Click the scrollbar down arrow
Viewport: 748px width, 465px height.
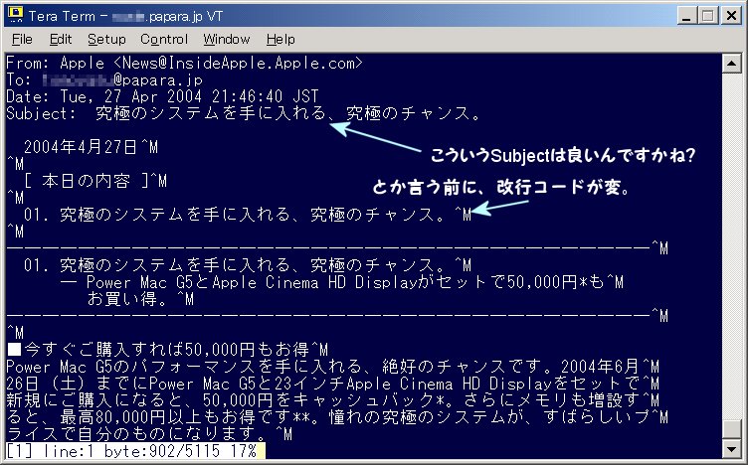(x=731, y=449)
